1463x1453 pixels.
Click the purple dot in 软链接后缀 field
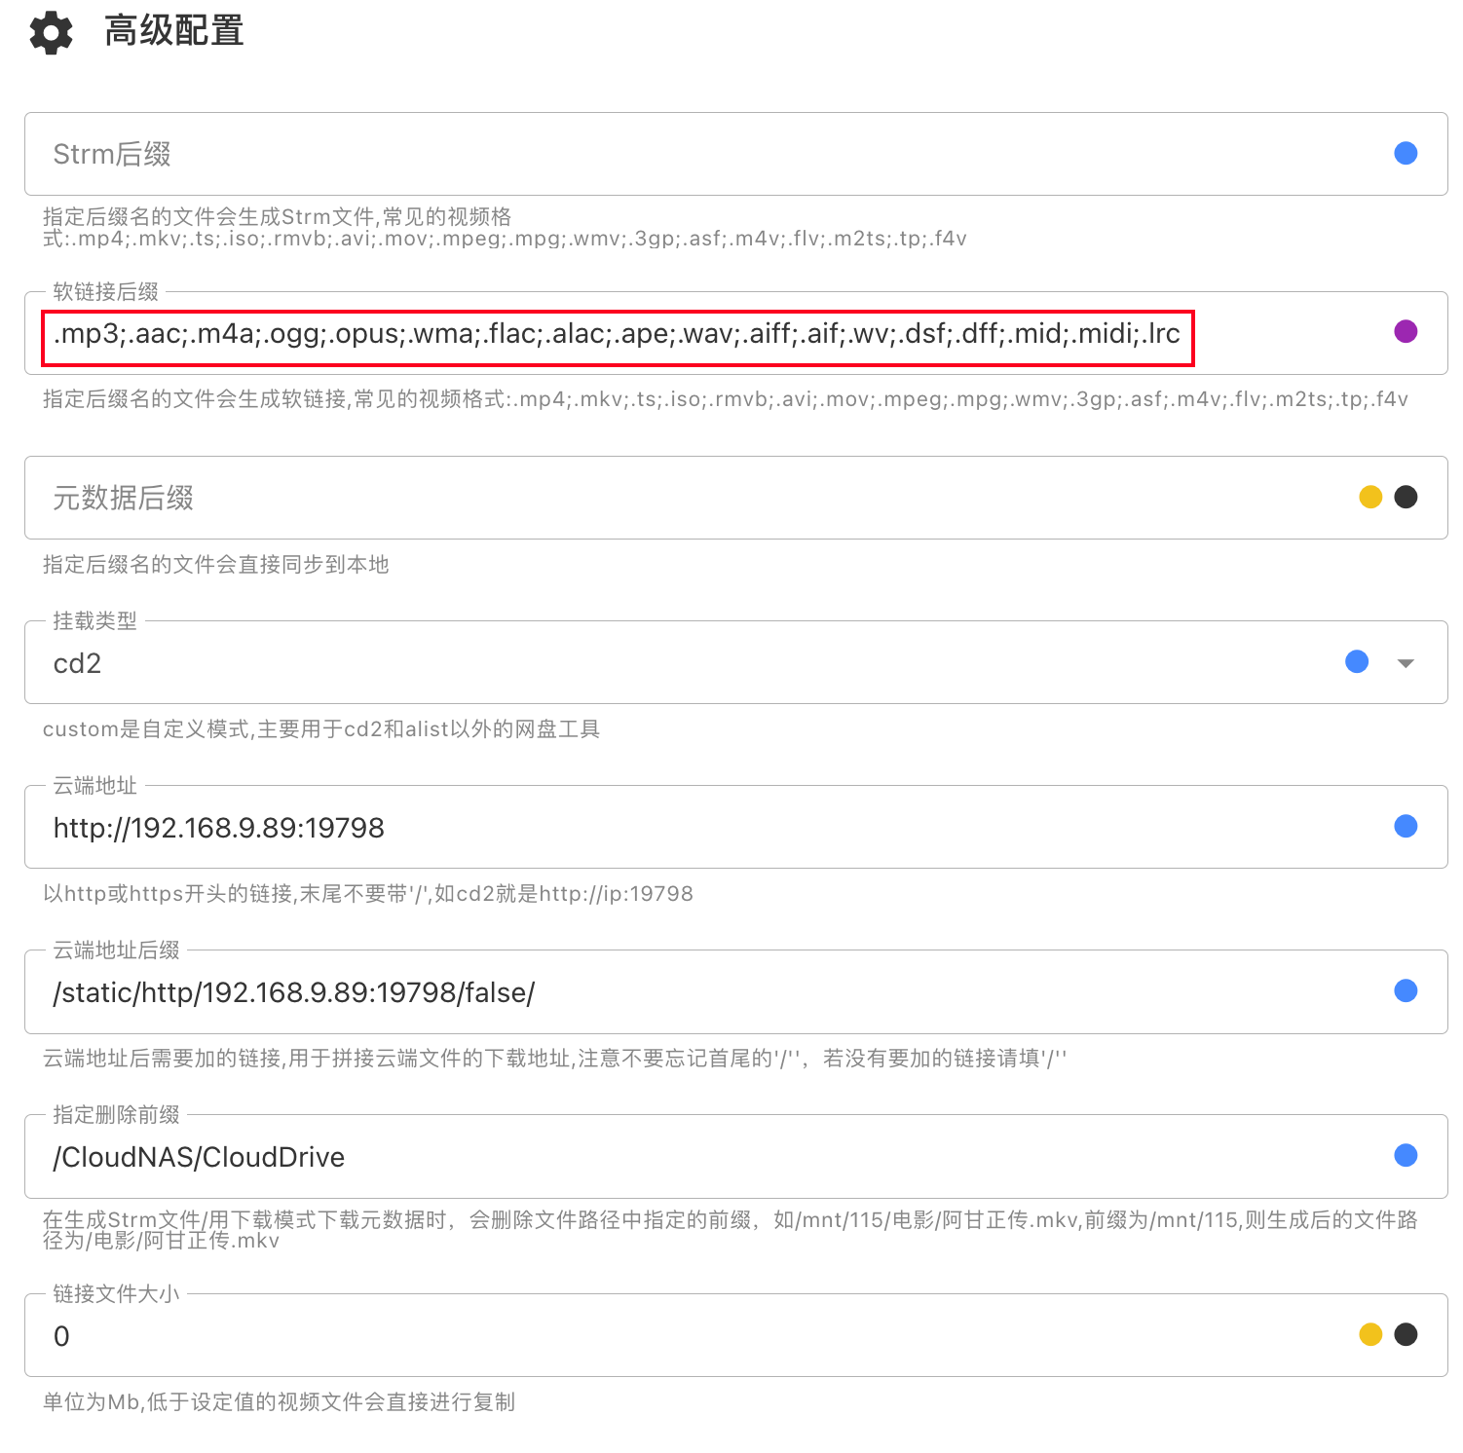click(1405, 332)
